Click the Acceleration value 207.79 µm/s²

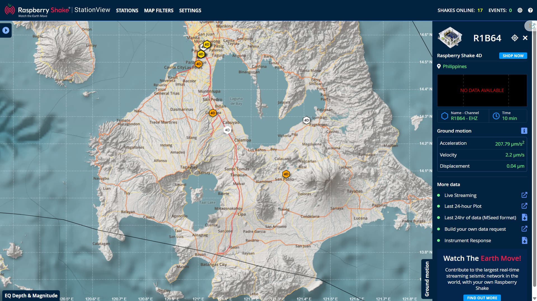pyautogui.click(x=510, y=143)
